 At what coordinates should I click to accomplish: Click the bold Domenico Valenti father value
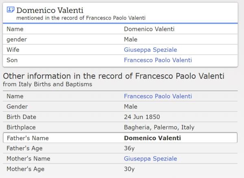[x=152, y=138]
